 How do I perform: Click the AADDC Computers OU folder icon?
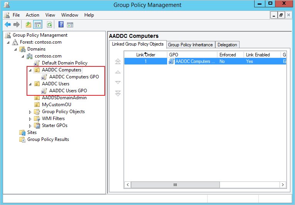37,70
